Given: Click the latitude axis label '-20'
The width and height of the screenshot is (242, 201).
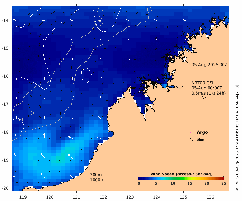Looking at the screenshot, I should click(x=5, y=188).
